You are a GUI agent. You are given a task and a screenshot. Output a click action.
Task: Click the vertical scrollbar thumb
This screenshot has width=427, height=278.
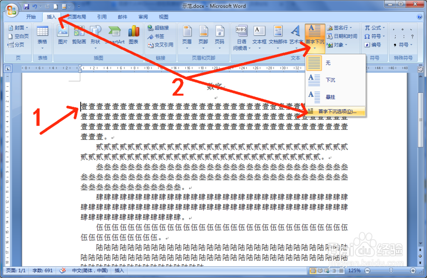click(421, 120)
